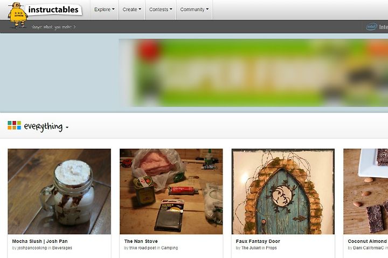Open the Explore dropdown menu

(x=105, y=9)
